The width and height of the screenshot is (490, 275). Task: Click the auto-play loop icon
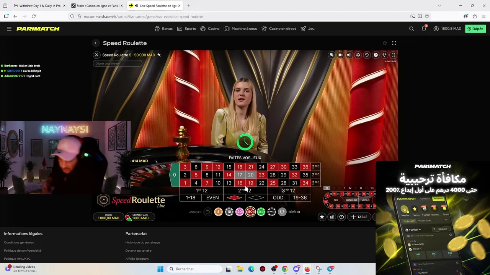click(x=341, y=217)
